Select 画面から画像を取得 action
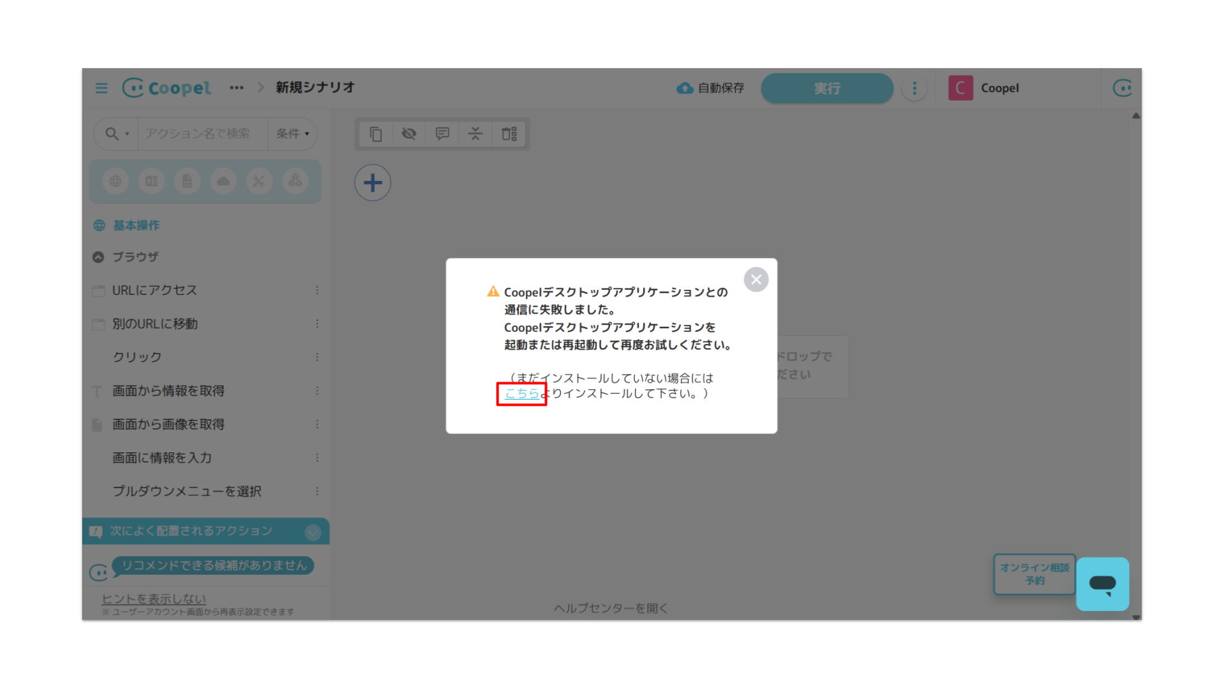This screenshot has width=1224, height=688. [168, 424]
